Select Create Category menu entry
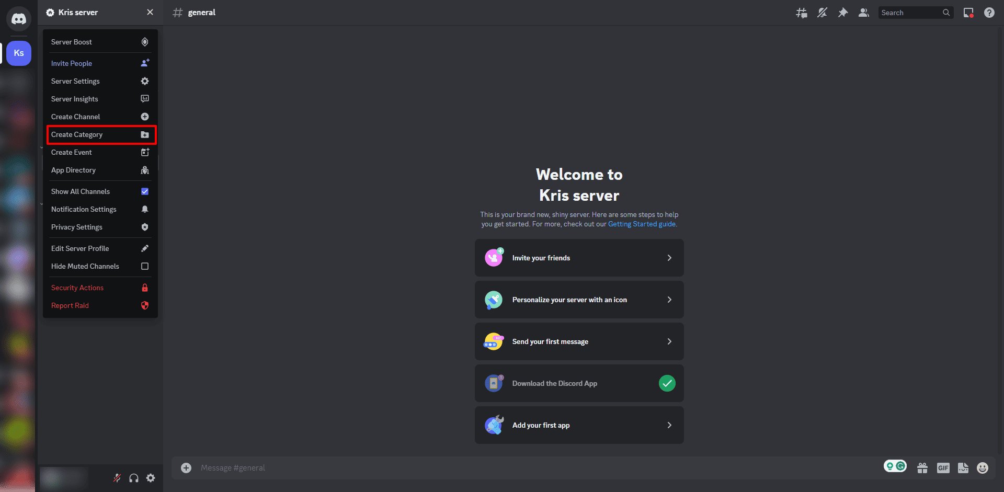Image resolution: width=1004 pixels, height=492 pixels. click(100, 134)
